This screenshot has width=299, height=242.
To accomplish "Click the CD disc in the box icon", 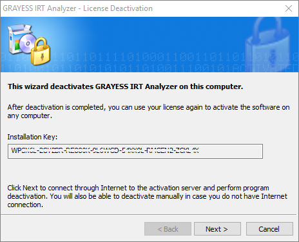I will (x=26, y=43).
